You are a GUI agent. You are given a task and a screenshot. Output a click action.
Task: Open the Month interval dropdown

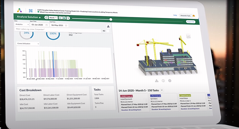coord(53,18)
